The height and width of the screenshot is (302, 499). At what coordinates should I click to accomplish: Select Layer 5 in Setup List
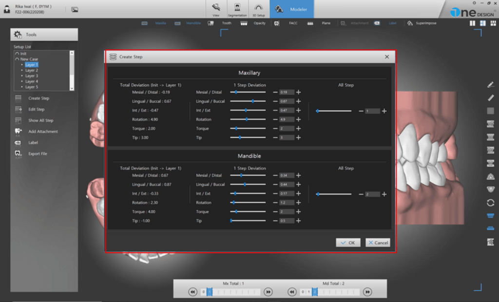32,87
